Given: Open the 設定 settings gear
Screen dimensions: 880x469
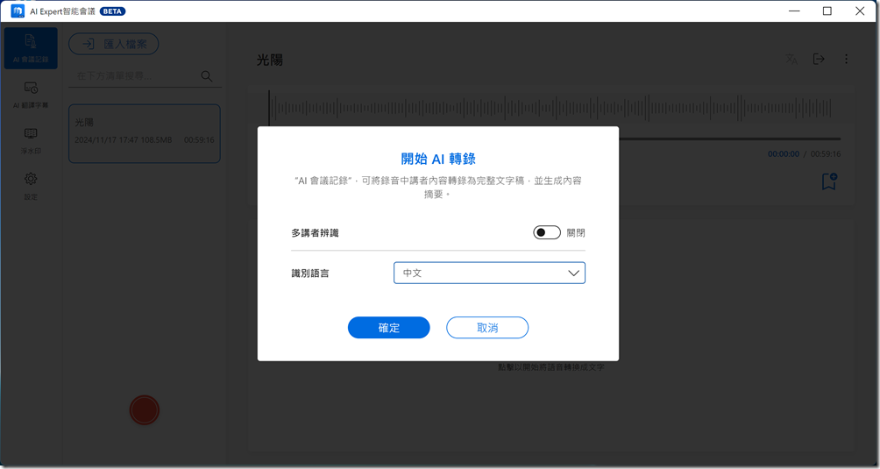Looking at the screenshot, I should [x=31, y=186].
